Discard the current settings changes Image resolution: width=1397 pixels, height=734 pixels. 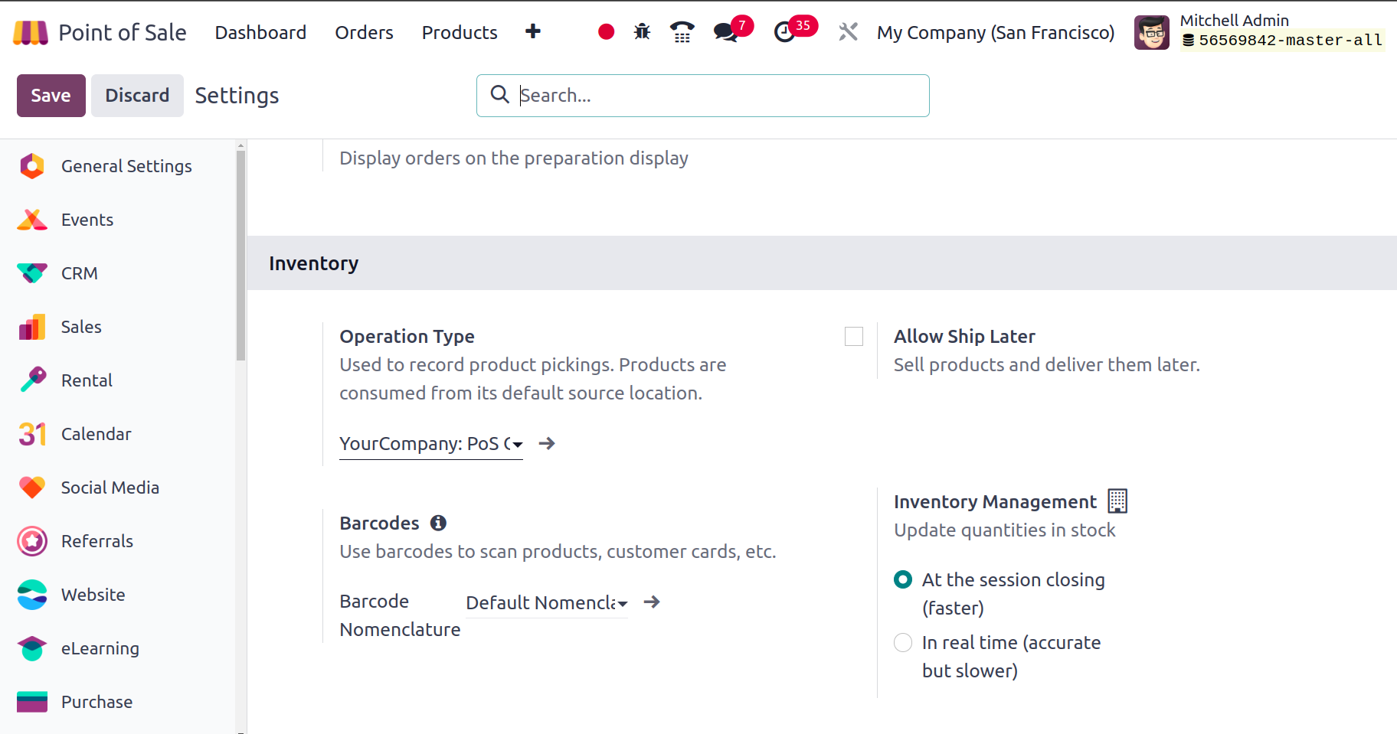click(x=137, y=95)
